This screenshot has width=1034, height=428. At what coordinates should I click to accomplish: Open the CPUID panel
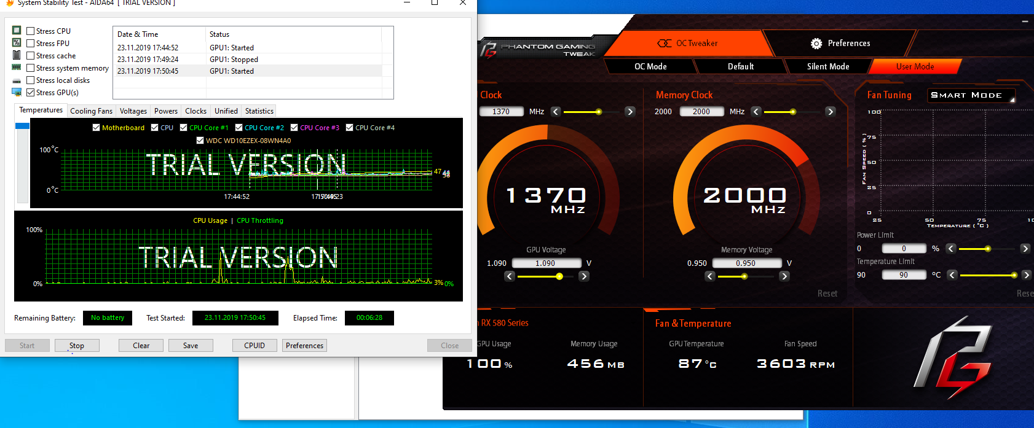coord(255,345)
